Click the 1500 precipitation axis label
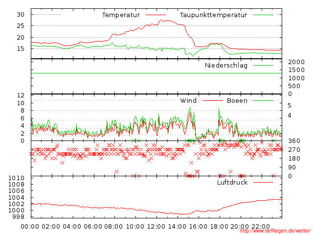Screen dimensions: 313x235 click(296, 70)
